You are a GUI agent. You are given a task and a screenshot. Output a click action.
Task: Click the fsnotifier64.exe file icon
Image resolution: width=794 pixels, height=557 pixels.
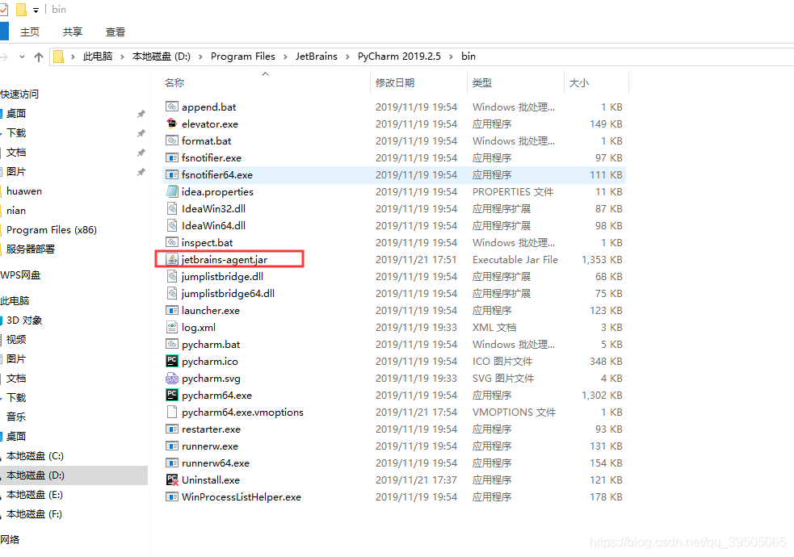(172, 174)
